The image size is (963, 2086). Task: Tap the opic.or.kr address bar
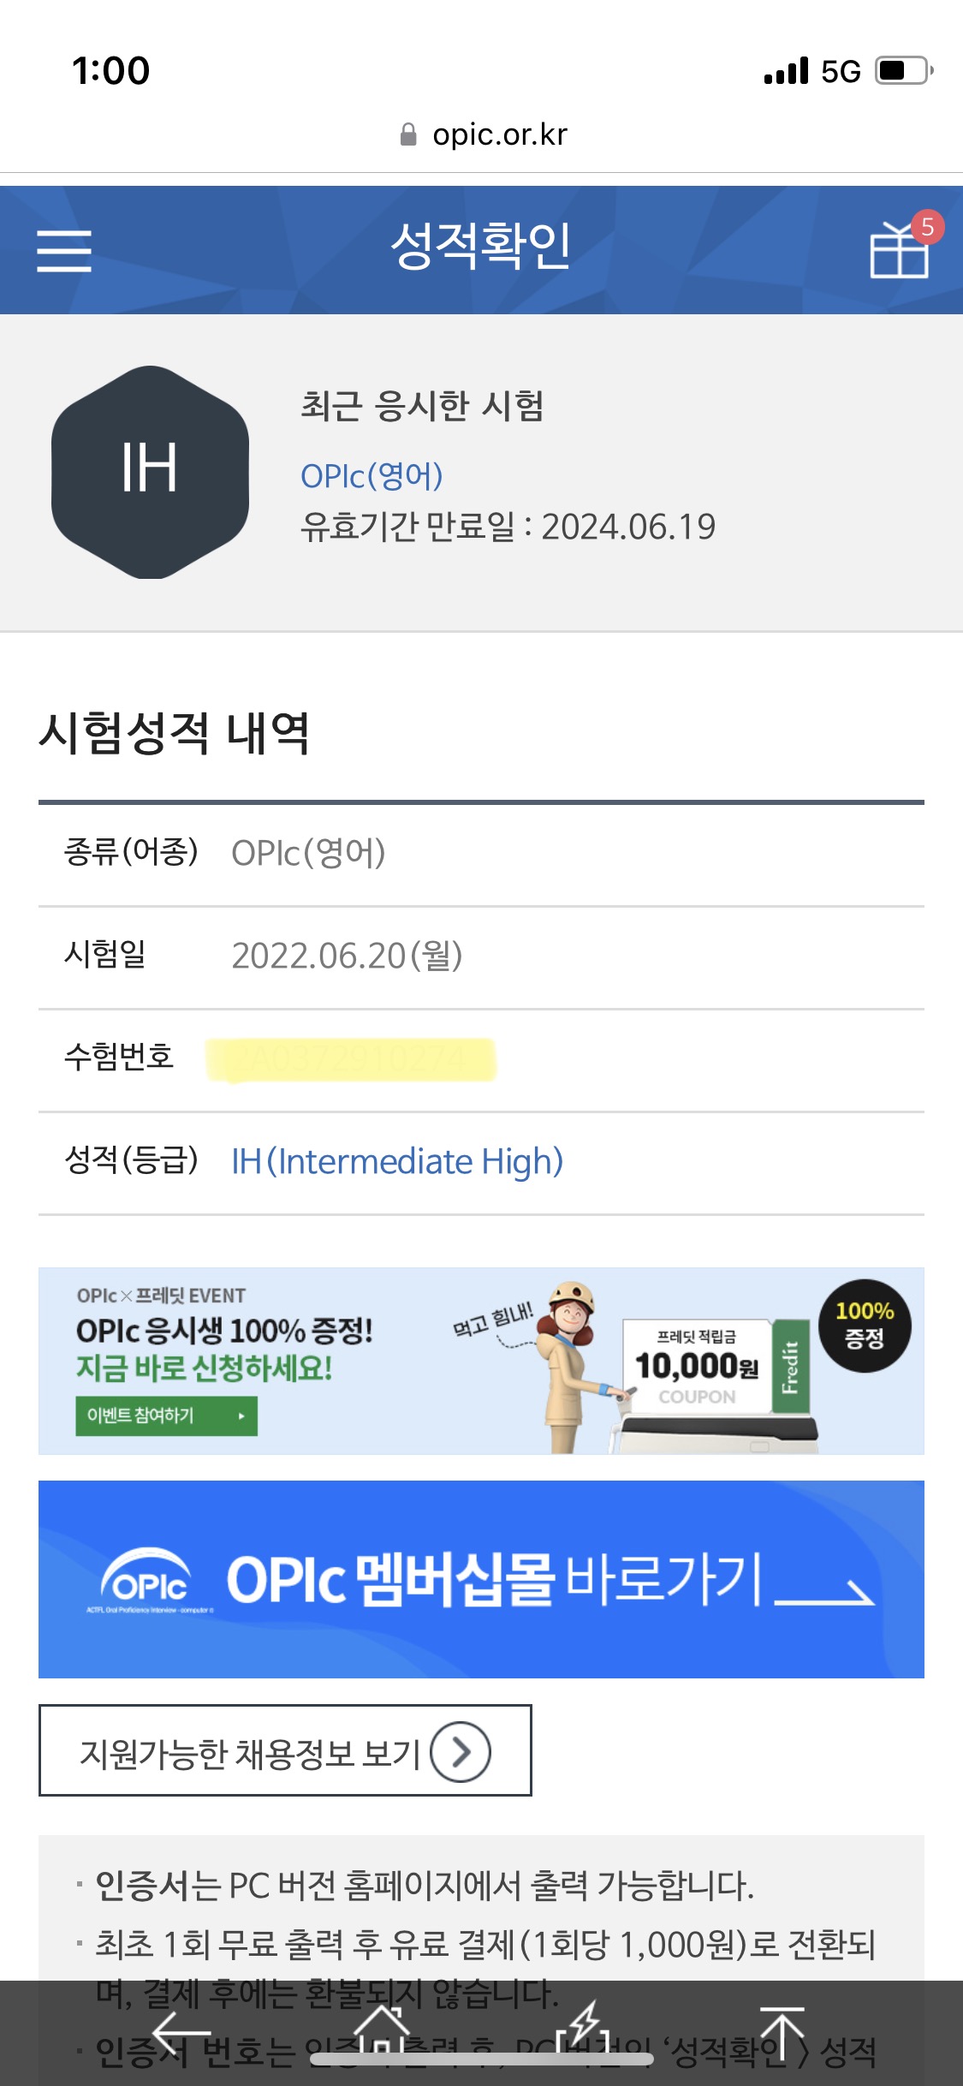click(x=483, y=134)
